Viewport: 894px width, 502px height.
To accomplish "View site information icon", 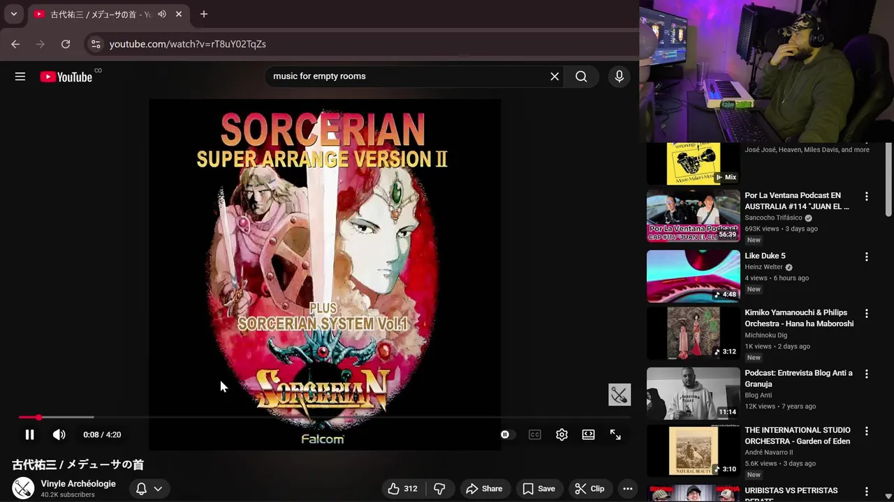I will [96, 44].
